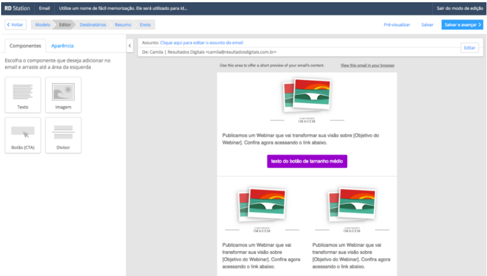The width and height of the screenshot is (487, 276).
Task: Edit the email subject line
Action: [201, 43]
